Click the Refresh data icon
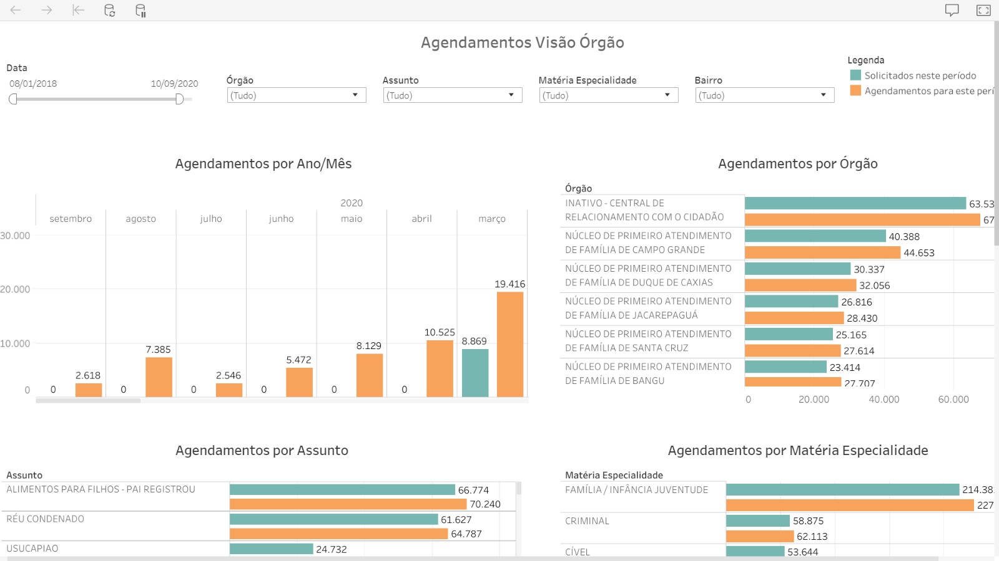The image size is (999, 561). tap(109, 10)
